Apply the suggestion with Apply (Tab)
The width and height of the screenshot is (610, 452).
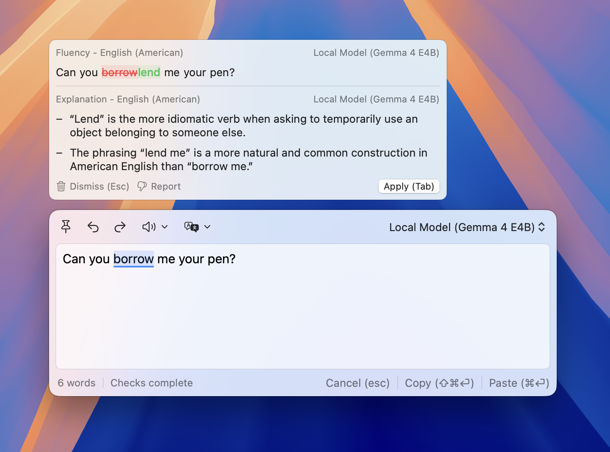[x=409, y=187]
